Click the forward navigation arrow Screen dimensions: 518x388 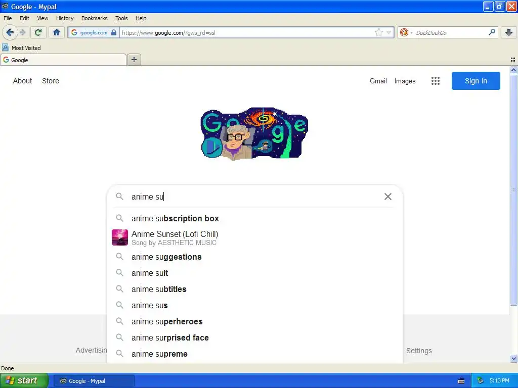[x=22, y=32]
